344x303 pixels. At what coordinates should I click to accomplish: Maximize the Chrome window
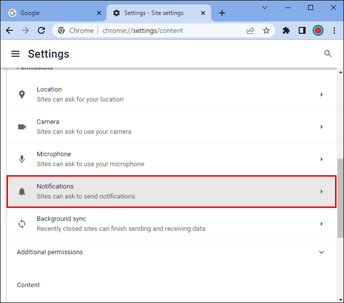coord(311,7)
